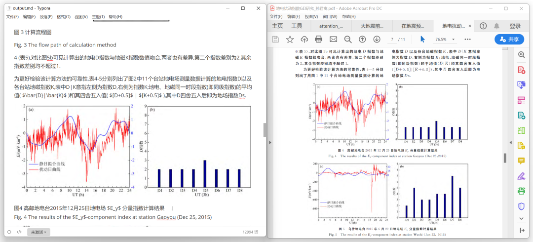Collapse the right tools pane with arrow-bar icon
The width and height of the screenshot is (533, 242).
pyautogui.click(x=522, y=231)
